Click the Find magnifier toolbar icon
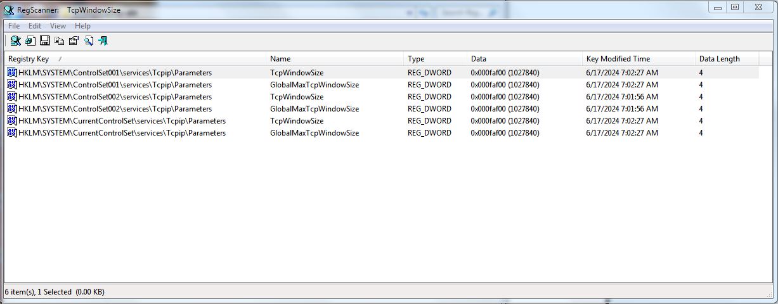Screen dimensions: 778x304 tap(89, 41)
